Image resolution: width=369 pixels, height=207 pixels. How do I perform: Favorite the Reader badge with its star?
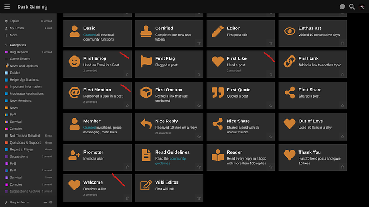(x=271, y=167)
